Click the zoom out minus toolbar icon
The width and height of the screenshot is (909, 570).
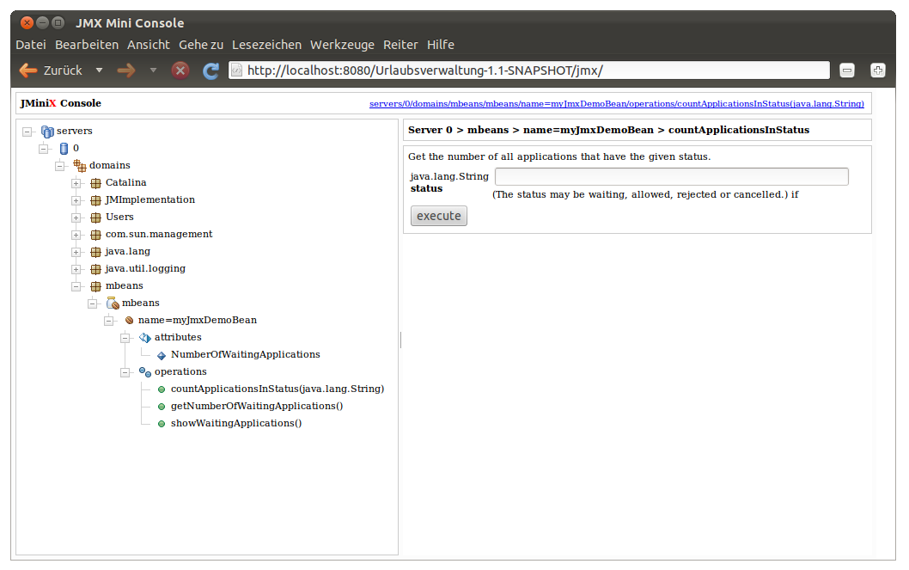coord(847,70)
